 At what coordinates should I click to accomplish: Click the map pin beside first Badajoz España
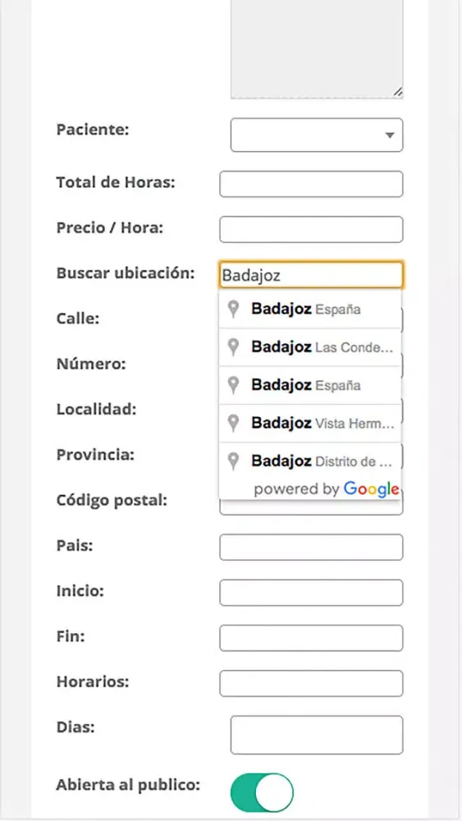click(x=233, y=309)
